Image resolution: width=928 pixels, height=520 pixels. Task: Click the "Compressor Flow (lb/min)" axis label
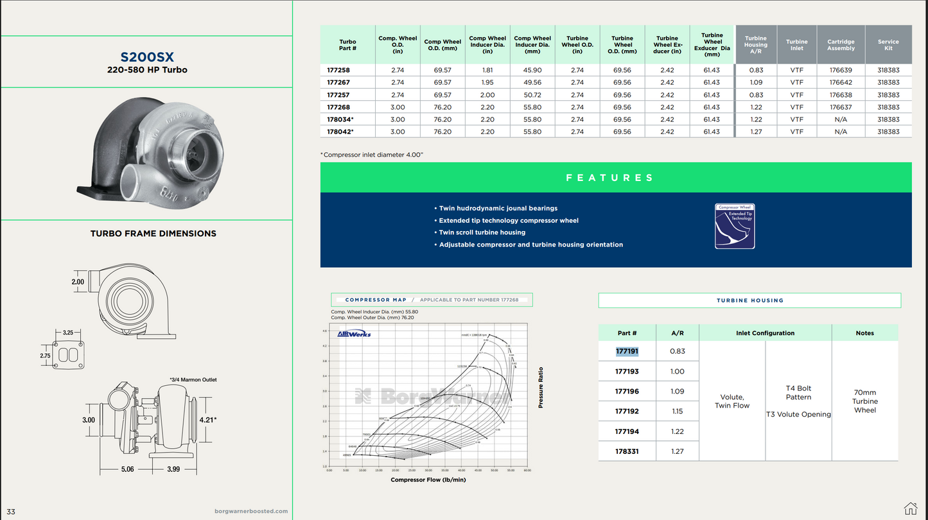428,480
